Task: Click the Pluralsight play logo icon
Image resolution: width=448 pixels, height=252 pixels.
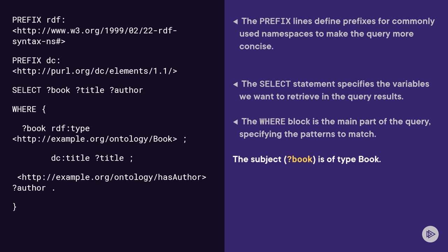Action: click(430, 234)
